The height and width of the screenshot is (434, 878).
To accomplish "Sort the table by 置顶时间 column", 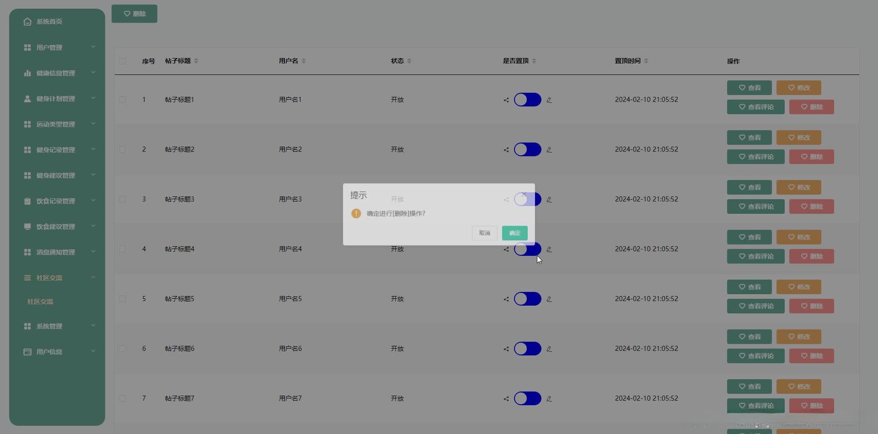I will [646, 61].
